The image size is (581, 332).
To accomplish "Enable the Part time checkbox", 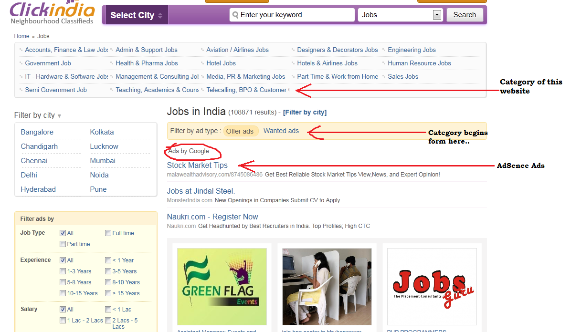I will 63,244.
